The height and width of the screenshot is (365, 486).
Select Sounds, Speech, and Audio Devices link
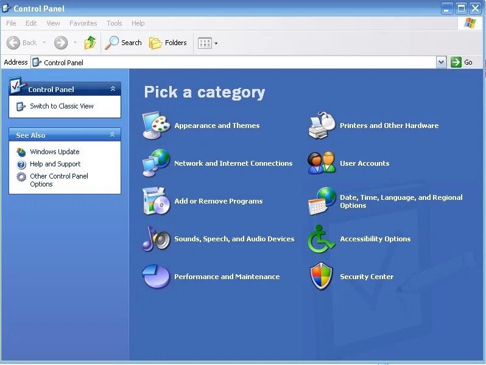coord(234,239)
